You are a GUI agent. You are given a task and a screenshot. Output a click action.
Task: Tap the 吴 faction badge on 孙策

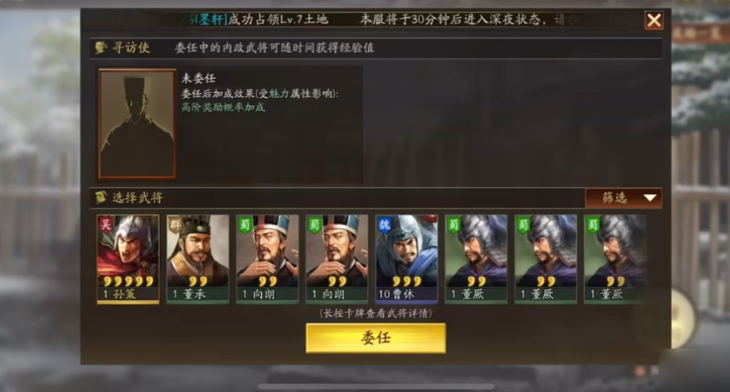[106, 224]
